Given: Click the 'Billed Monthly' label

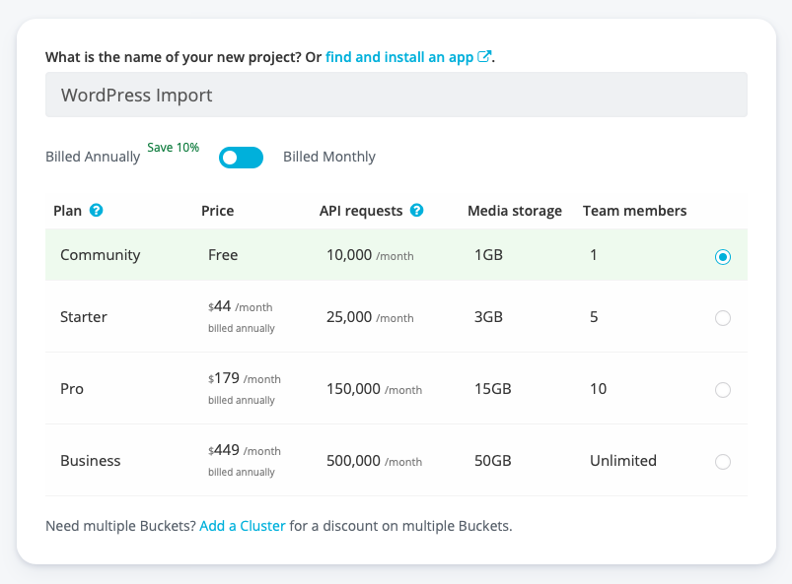Looking at the screenshot, I should pos(329,157).
